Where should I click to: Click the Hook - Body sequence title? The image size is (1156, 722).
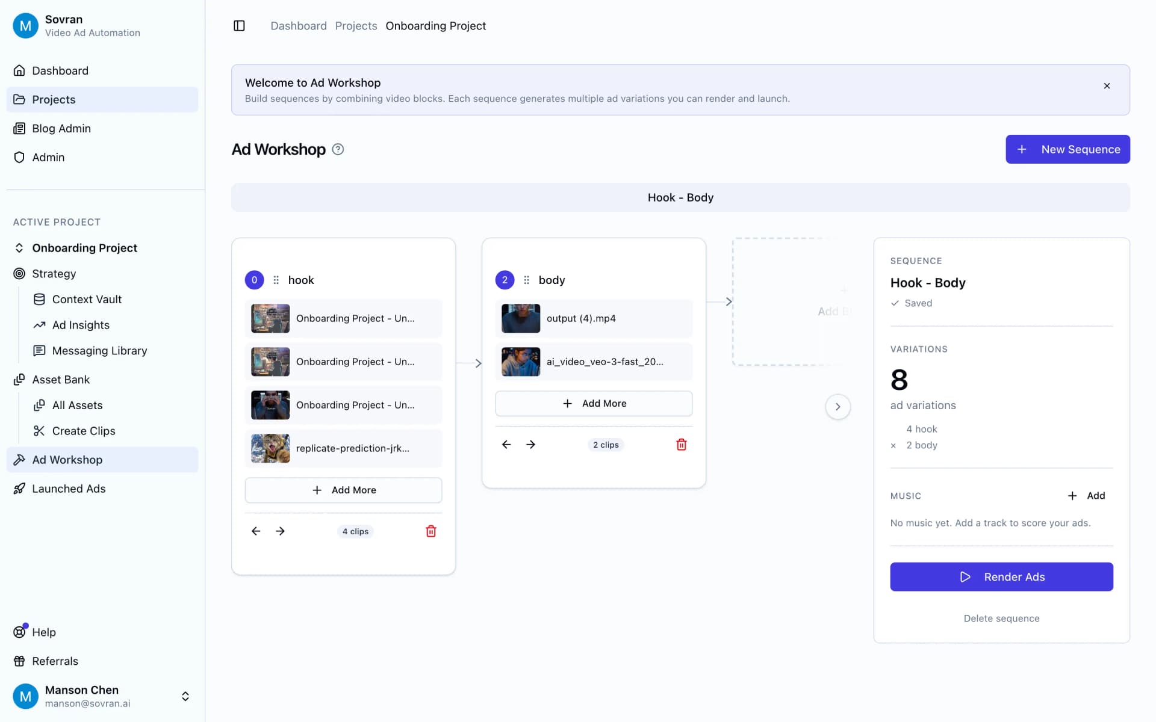(x=928, y=283)
